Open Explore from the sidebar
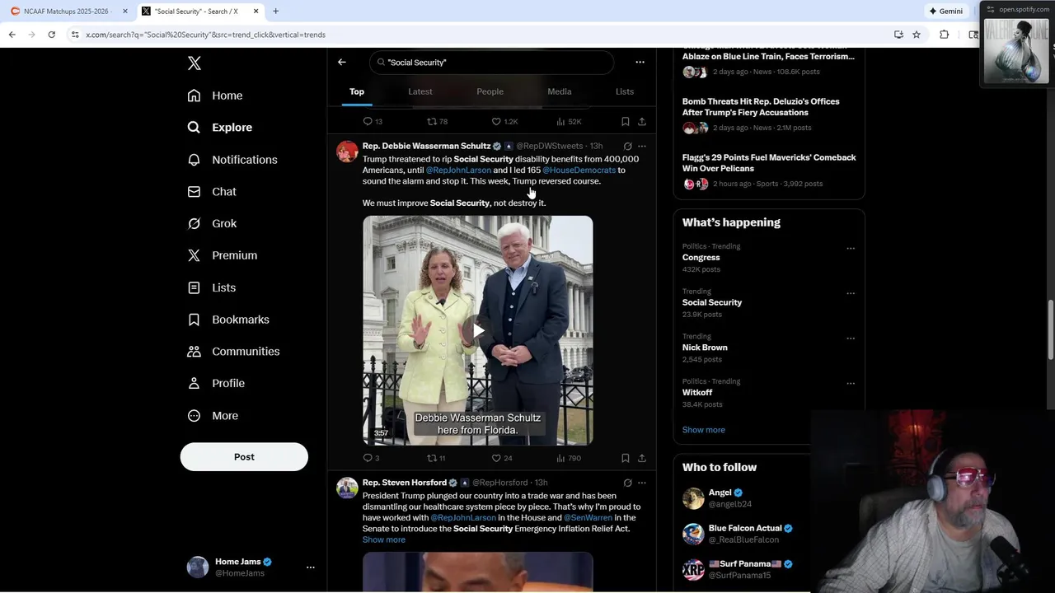 [220, 128]
